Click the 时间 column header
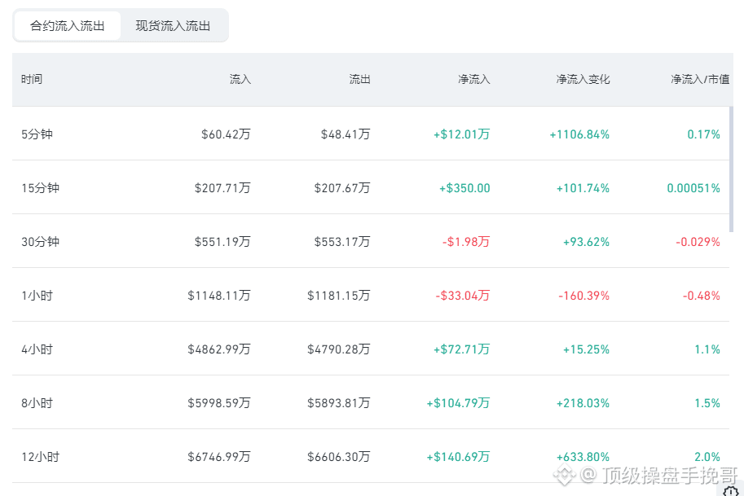 [x=32, y=79]
